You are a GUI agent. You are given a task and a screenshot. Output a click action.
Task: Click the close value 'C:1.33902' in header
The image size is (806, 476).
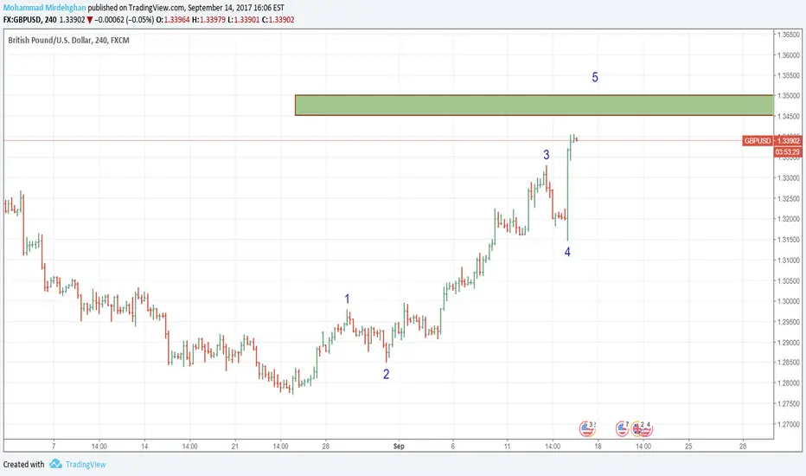point(278,20)
